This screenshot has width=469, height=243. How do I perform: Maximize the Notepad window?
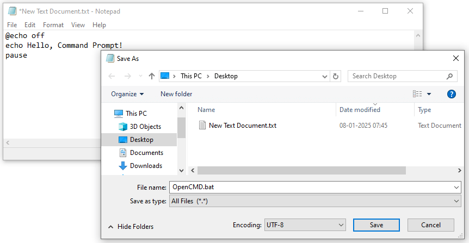coord(385,11)
